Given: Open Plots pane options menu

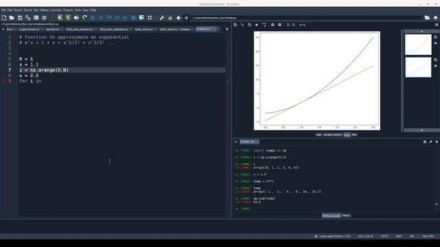Looking at the screenshot, I should pos(437,25).
